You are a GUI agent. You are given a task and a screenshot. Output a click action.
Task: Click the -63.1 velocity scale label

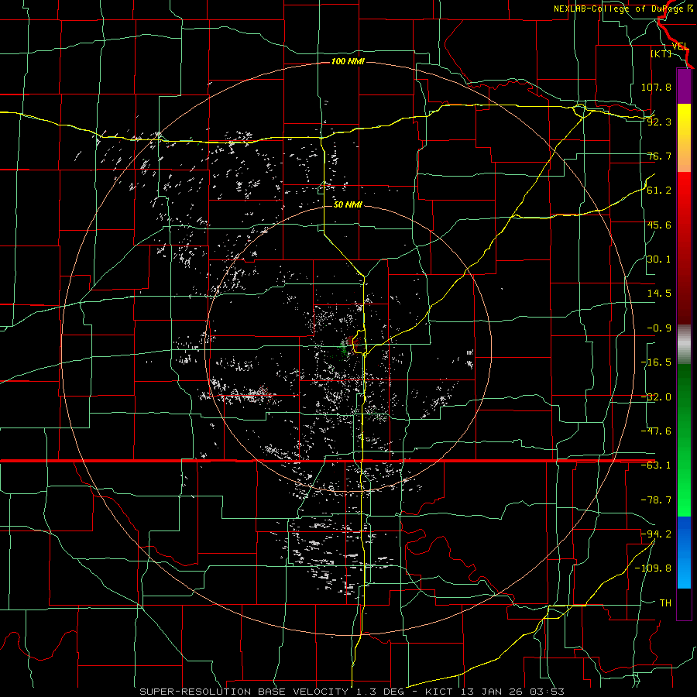(x=656, y=465)
